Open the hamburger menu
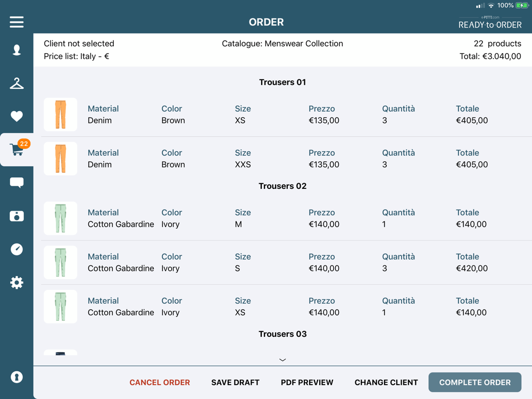Viewport: 532px width, 399px height. coord(16,22)
